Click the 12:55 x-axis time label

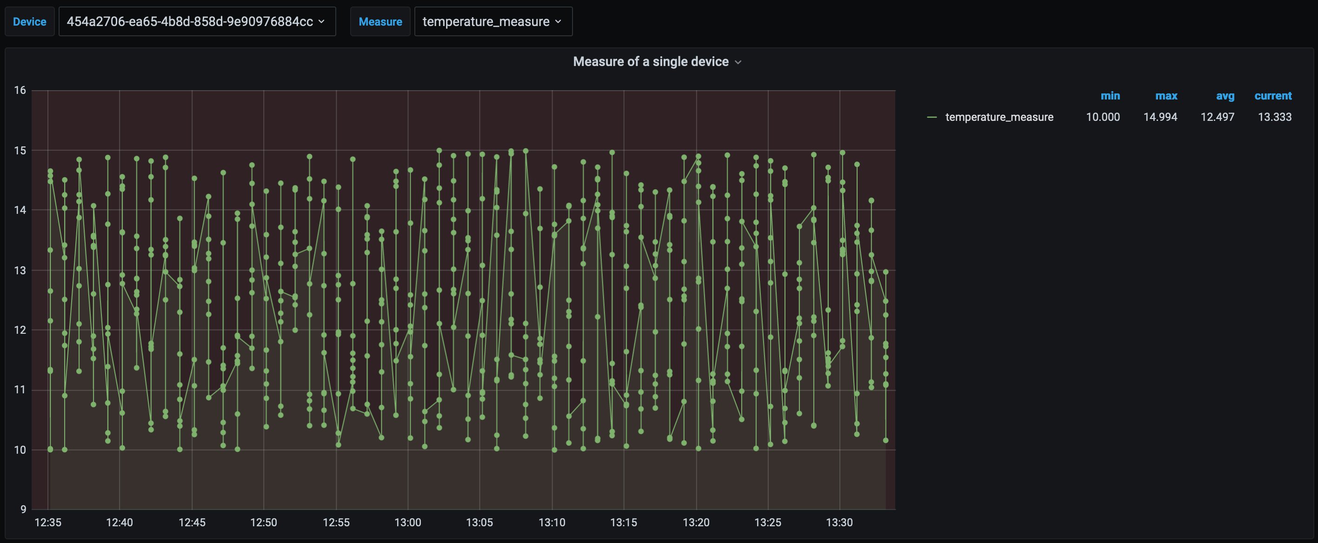tap(336, 523)
